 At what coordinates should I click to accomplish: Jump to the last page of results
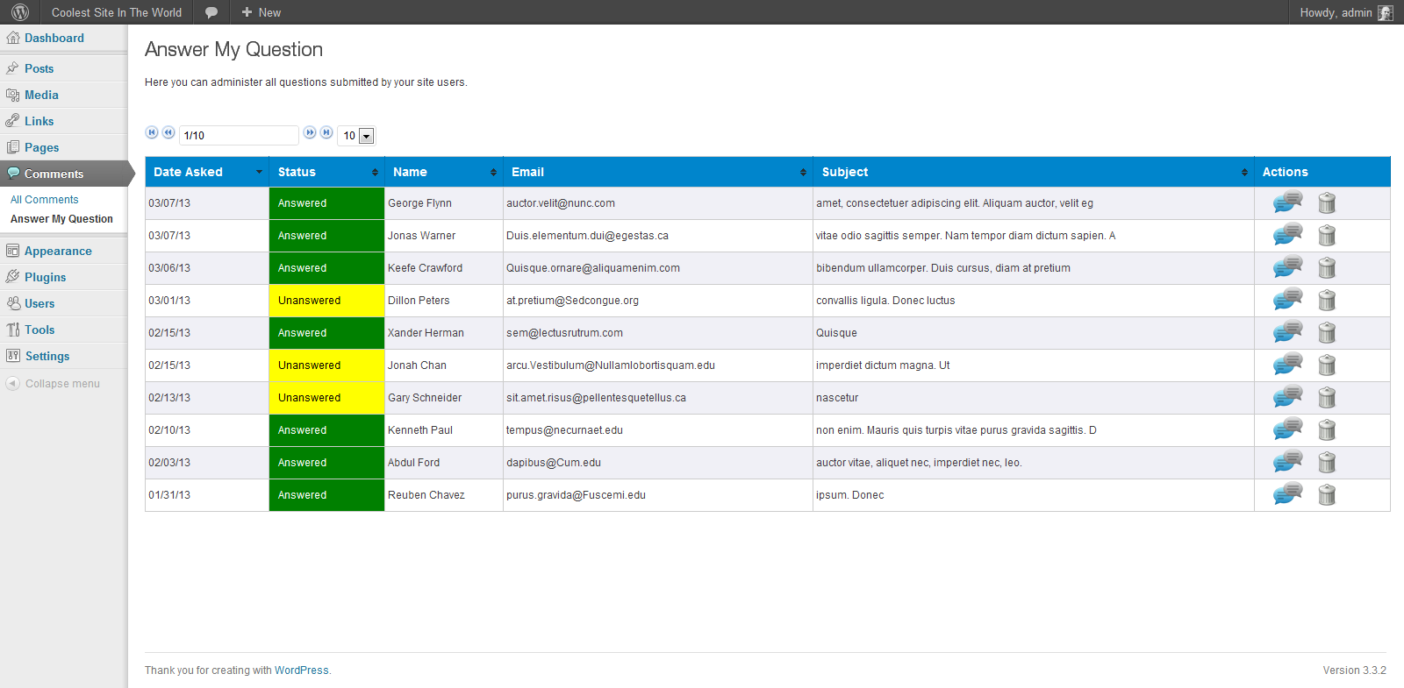(x=326, y=132)
